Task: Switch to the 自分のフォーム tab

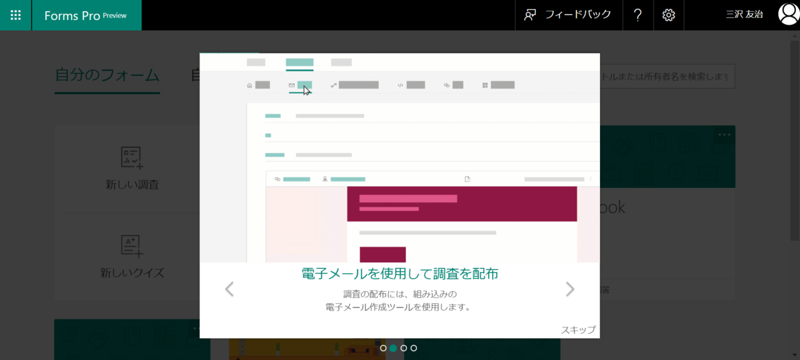Action: pyautogui.click(x=107, y=75)
